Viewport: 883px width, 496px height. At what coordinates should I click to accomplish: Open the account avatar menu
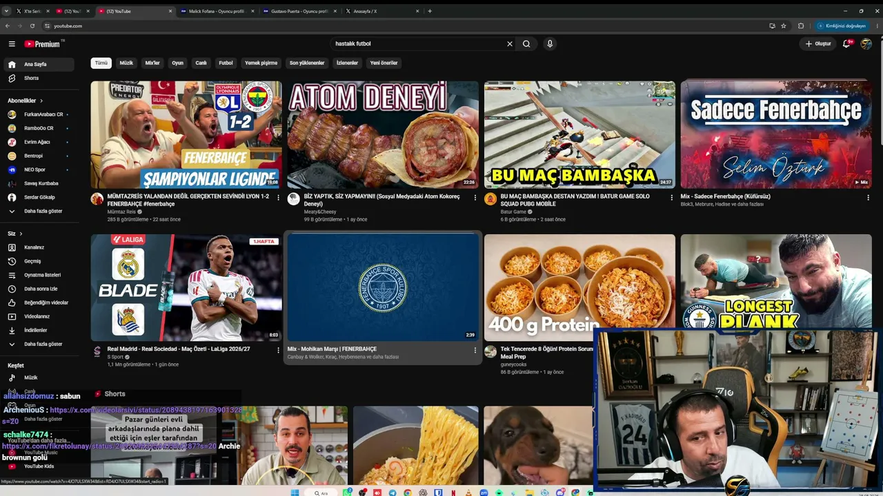[866, 43]
